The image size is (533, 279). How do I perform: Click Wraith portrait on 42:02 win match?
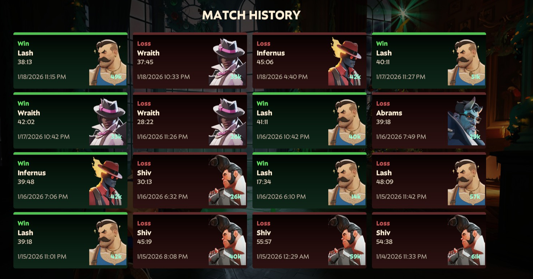point(108,122)
